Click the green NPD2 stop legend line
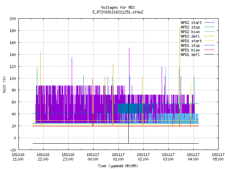Screen dimensions: 225x169 click(209, 27)
